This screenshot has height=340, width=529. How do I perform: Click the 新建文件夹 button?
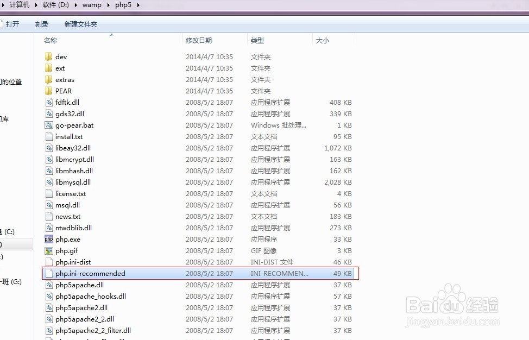coord(80,24)
